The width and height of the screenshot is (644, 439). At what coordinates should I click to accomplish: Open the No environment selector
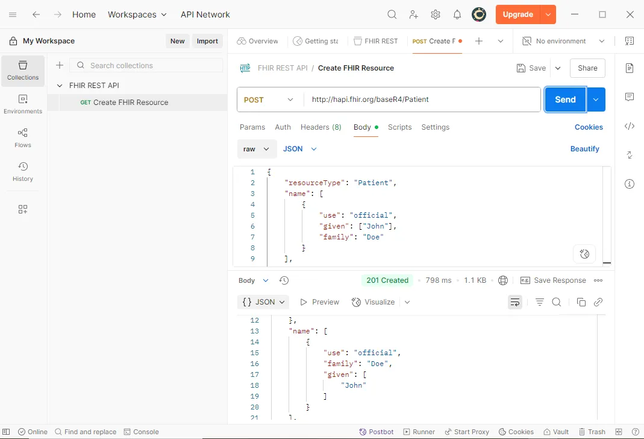pos(563,41)
